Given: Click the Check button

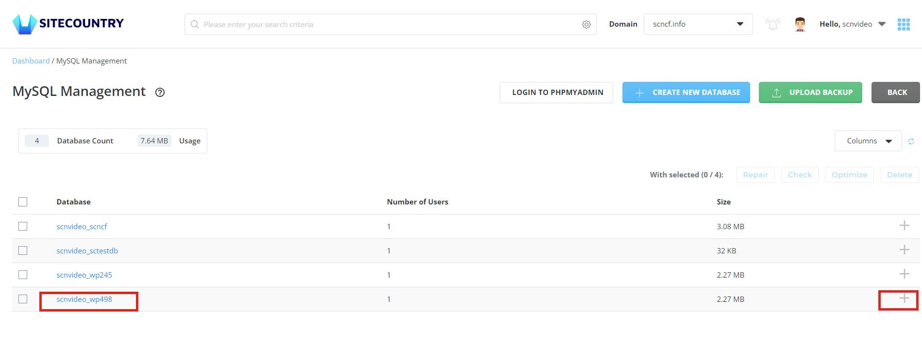Looking at the screenshot, I should [x=800, y=175].
